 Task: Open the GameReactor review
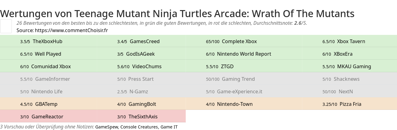coord(47,117)
